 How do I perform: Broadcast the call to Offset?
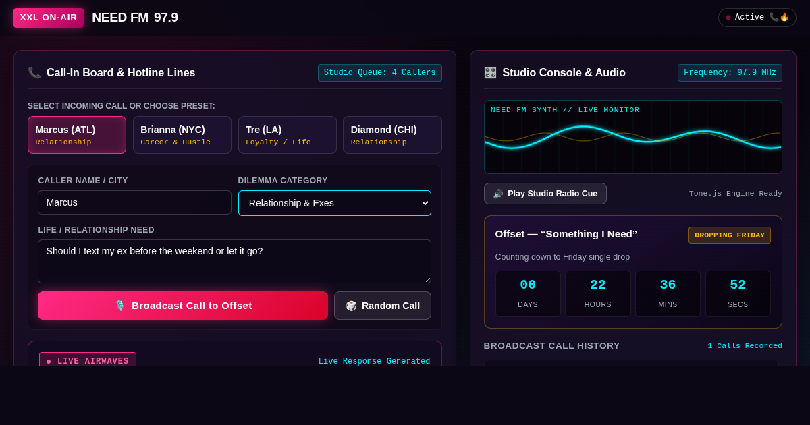183,306
